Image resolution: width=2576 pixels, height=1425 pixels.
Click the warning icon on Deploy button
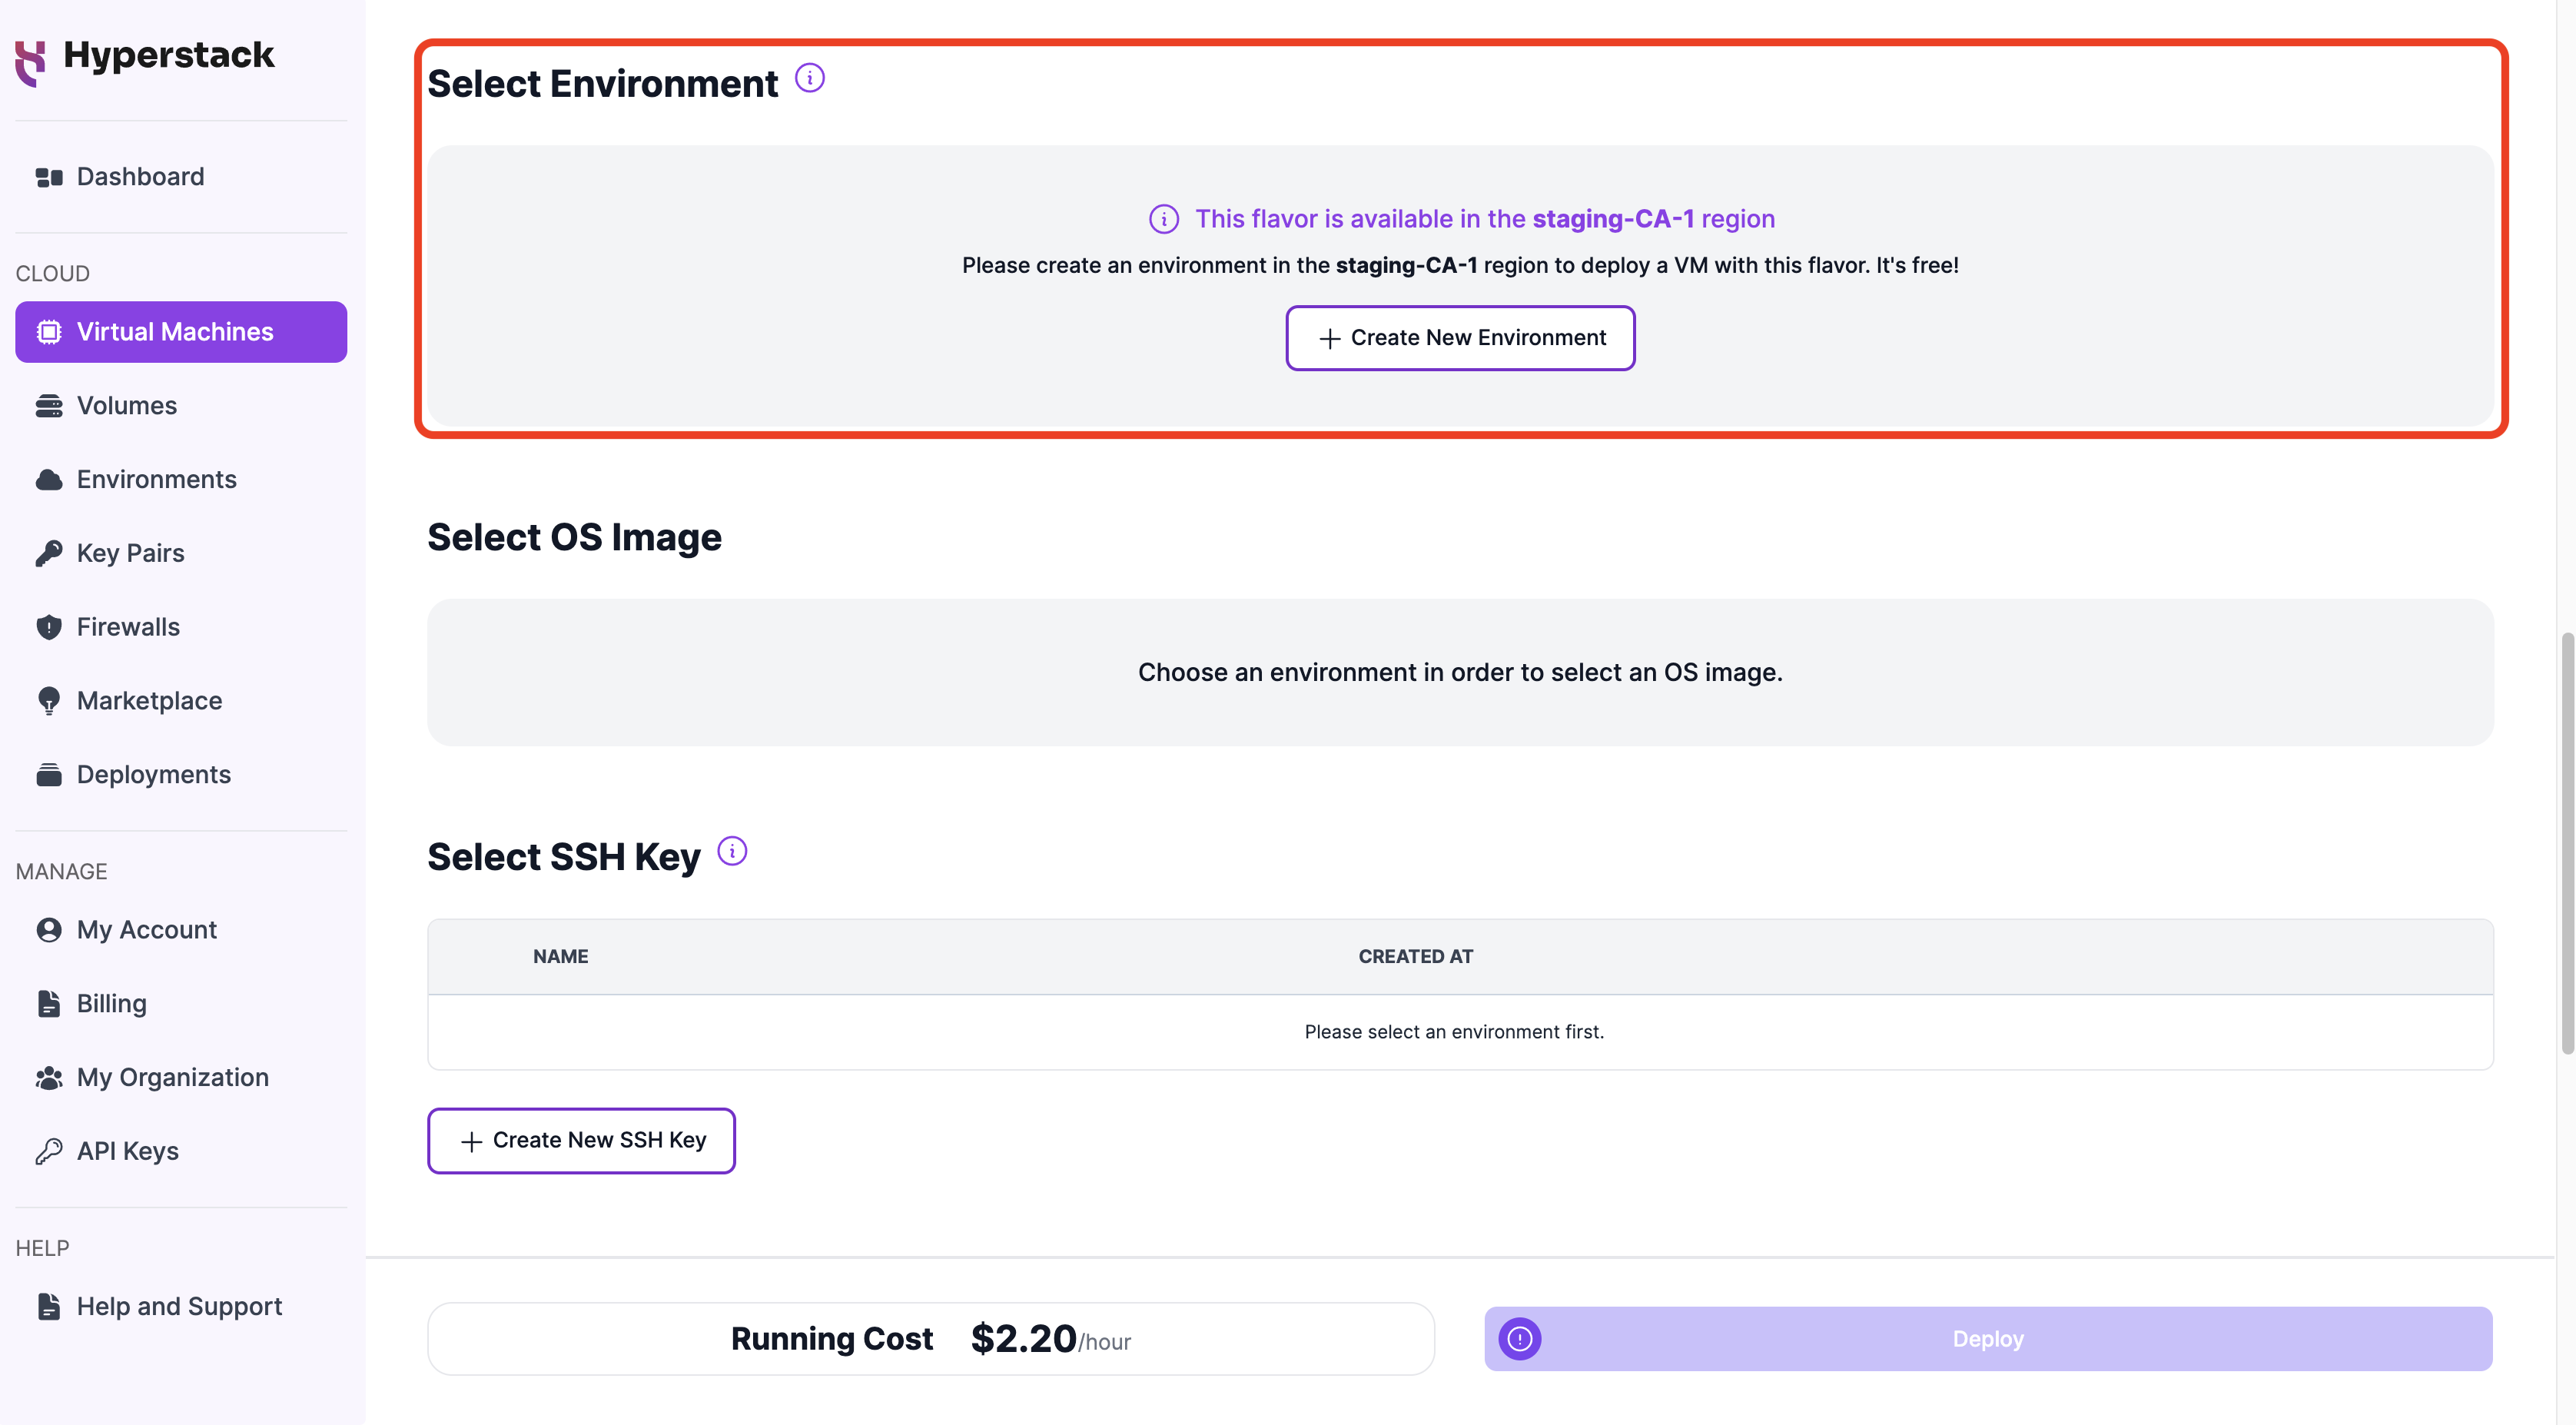[x=1520, y=1339]
